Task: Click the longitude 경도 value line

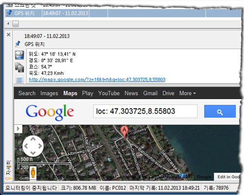Action: [x=51, y=60]
